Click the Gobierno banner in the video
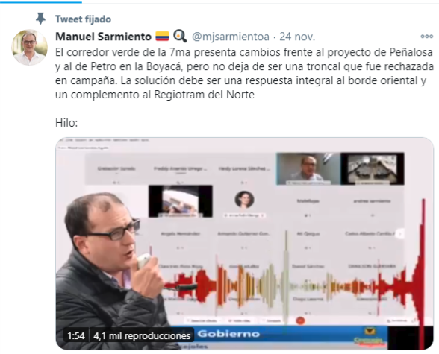Viewport: 439px width, 354px height. (x=228, y=334)
